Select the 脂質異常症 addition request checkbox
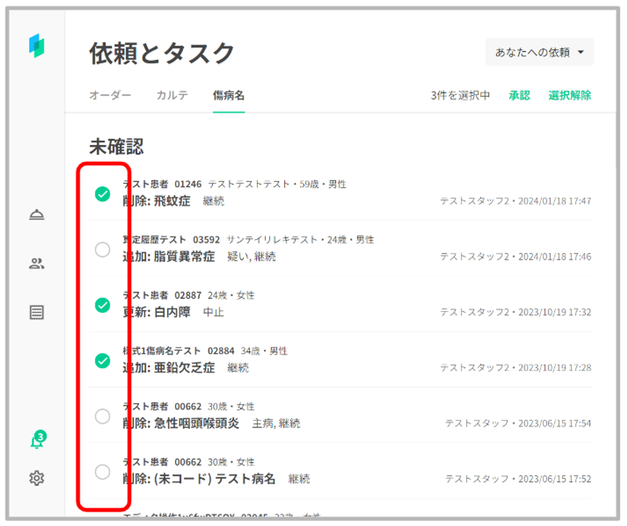627x526 pixels. (x=103, y=250)
